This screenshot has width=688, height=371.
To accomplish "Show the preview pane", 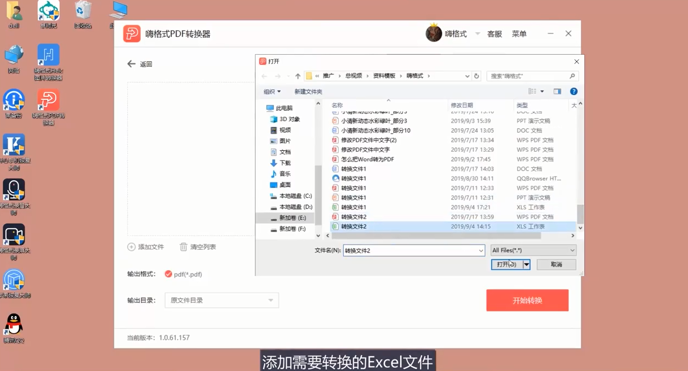I will click(557, 92).
